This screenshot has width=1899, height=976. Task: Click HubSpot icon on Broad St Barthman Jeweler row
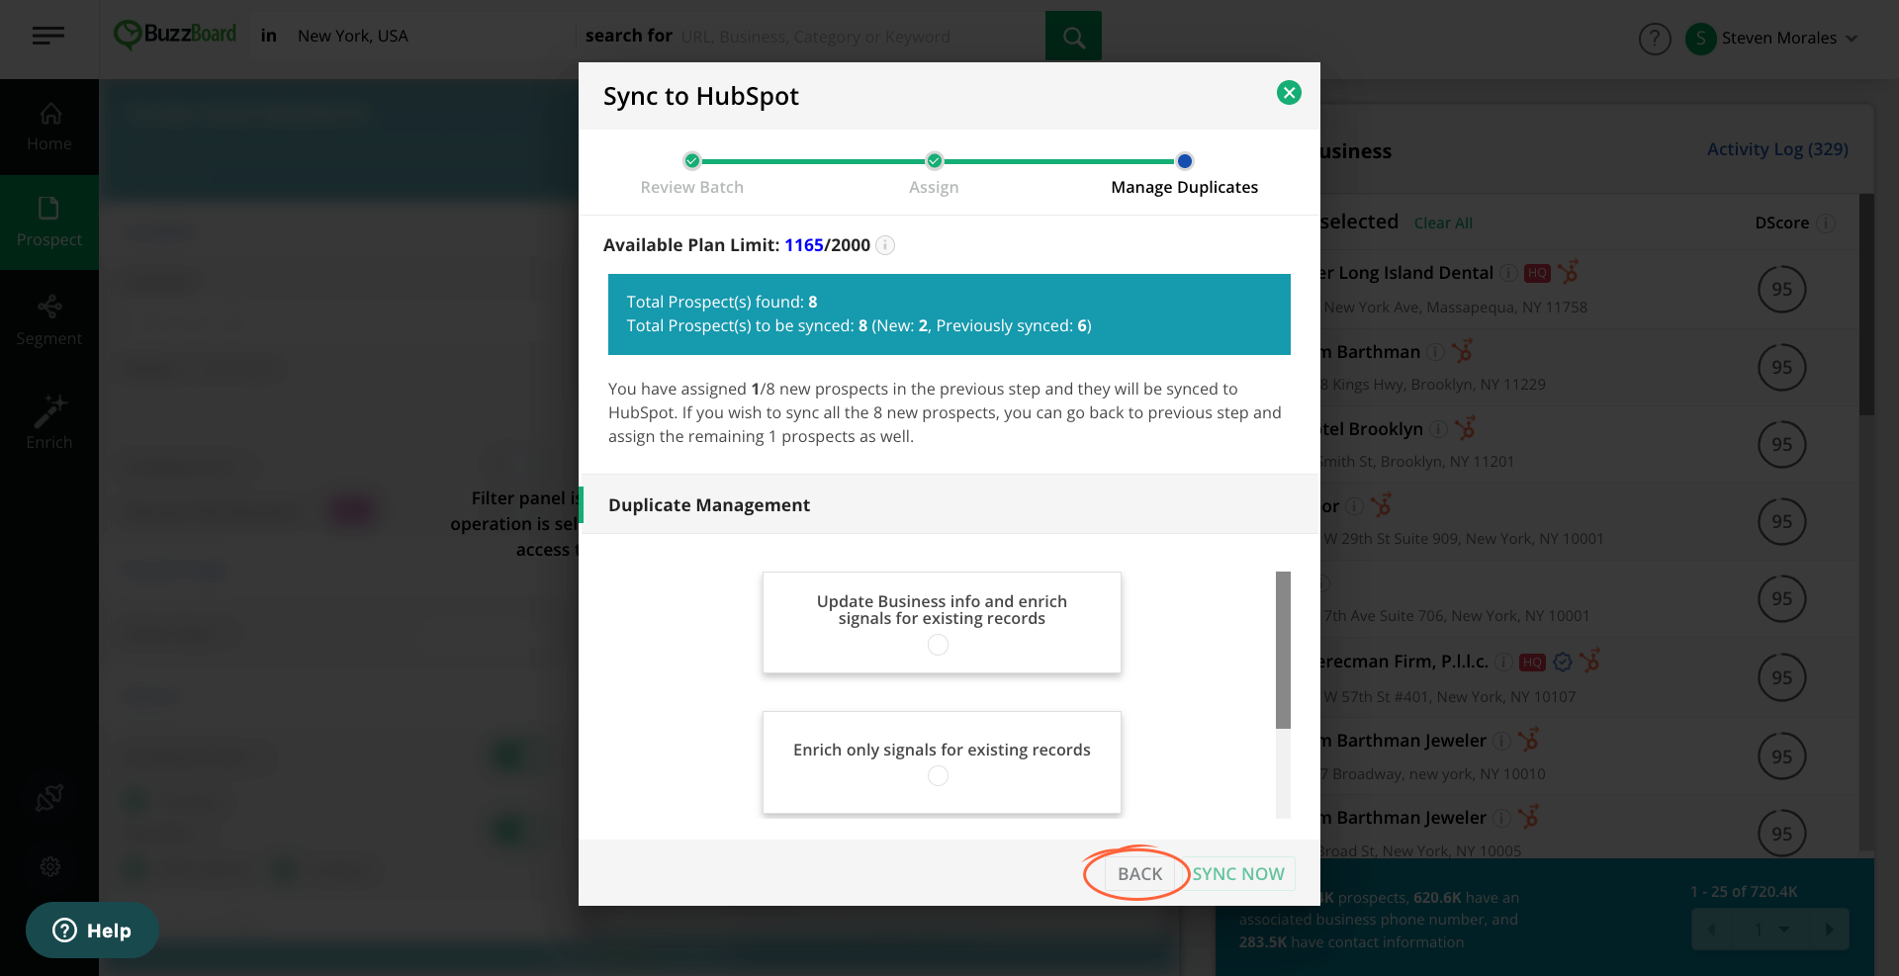pyautogui.click(x=1529, y=816)
